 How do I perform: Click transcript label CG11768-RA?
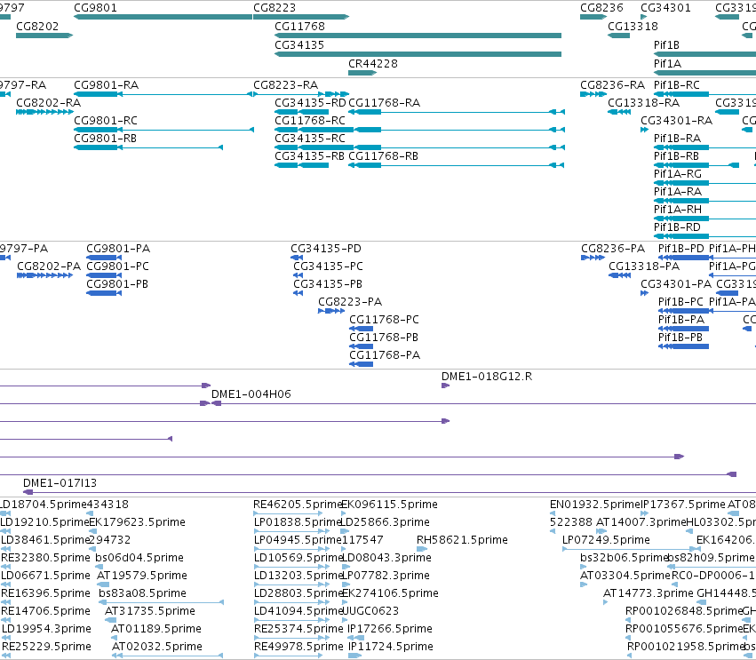coord(384,103)
